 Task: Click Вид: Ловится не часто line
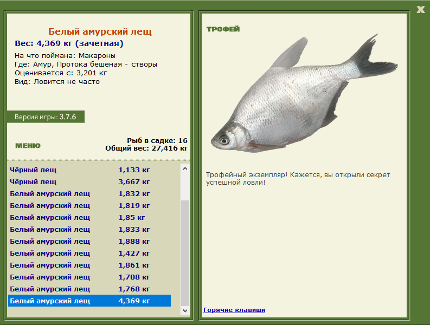click(x=57, y=82)
